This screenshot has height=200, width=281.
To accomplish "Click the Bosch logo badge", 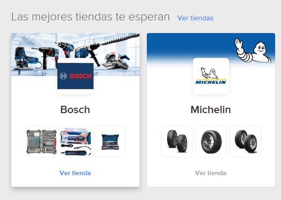I will pos(75,76).
